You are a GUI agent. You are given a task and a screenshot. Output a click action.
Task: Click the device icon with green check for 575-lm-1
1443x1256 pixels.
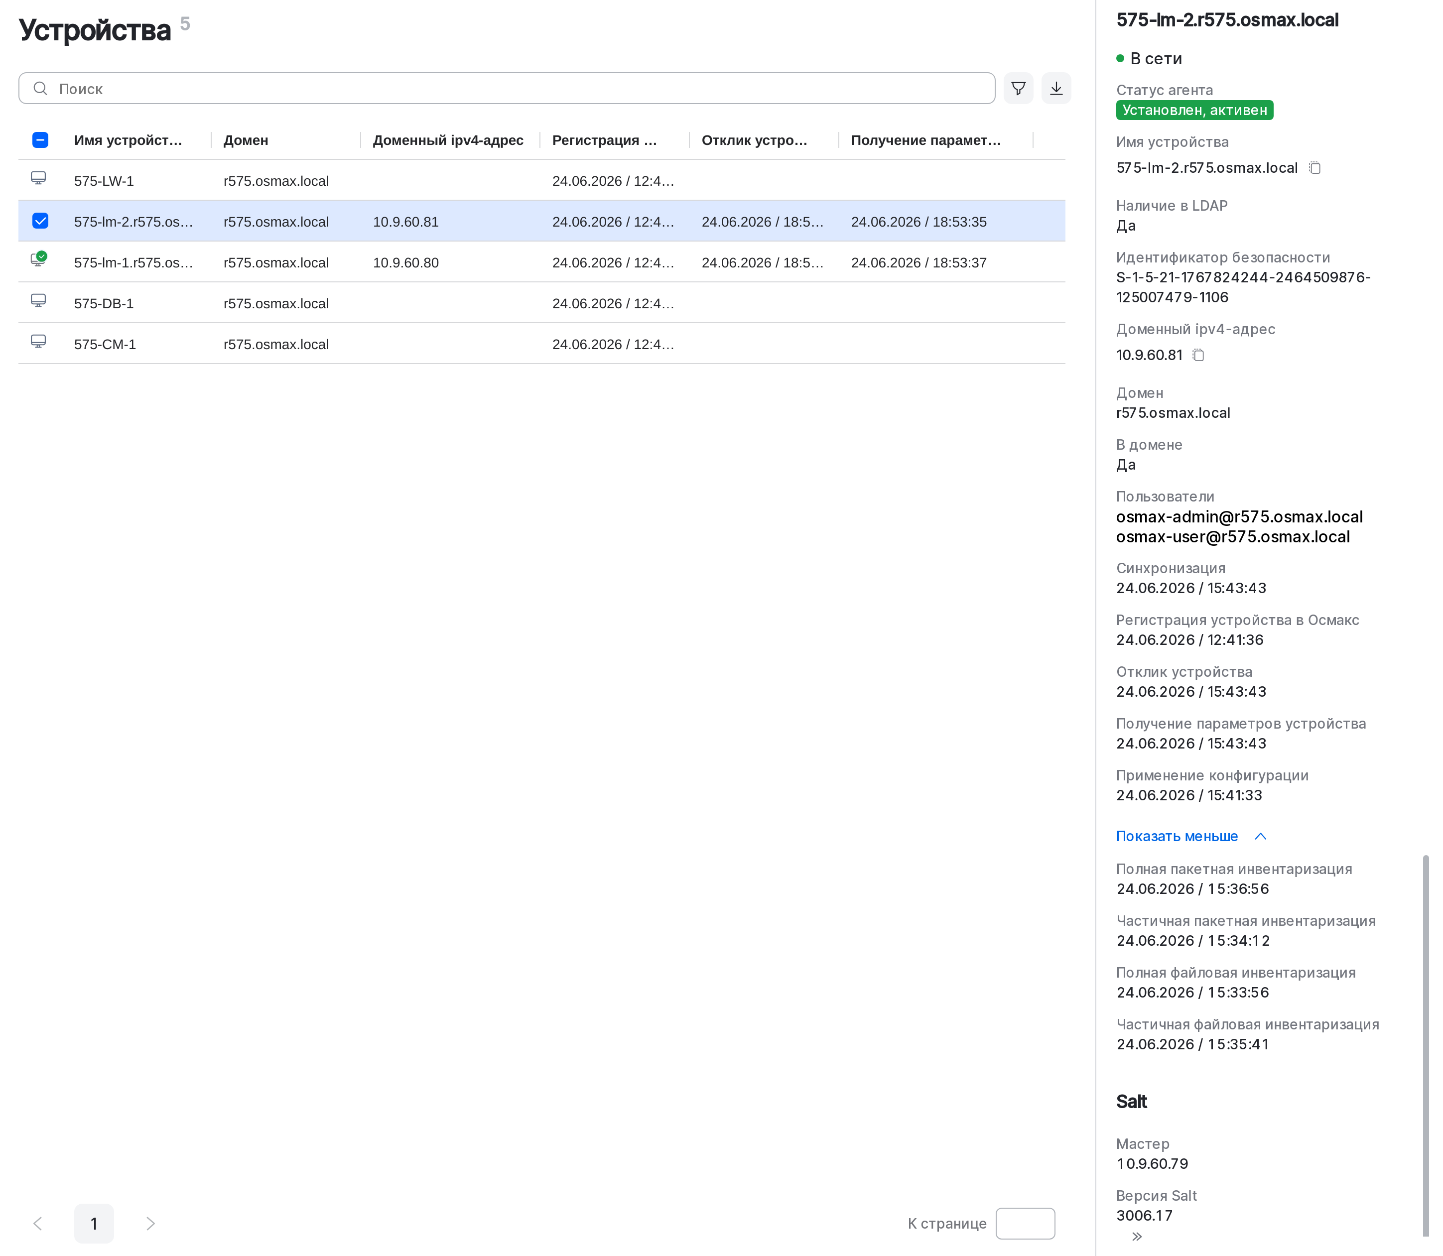pos(38,259)
